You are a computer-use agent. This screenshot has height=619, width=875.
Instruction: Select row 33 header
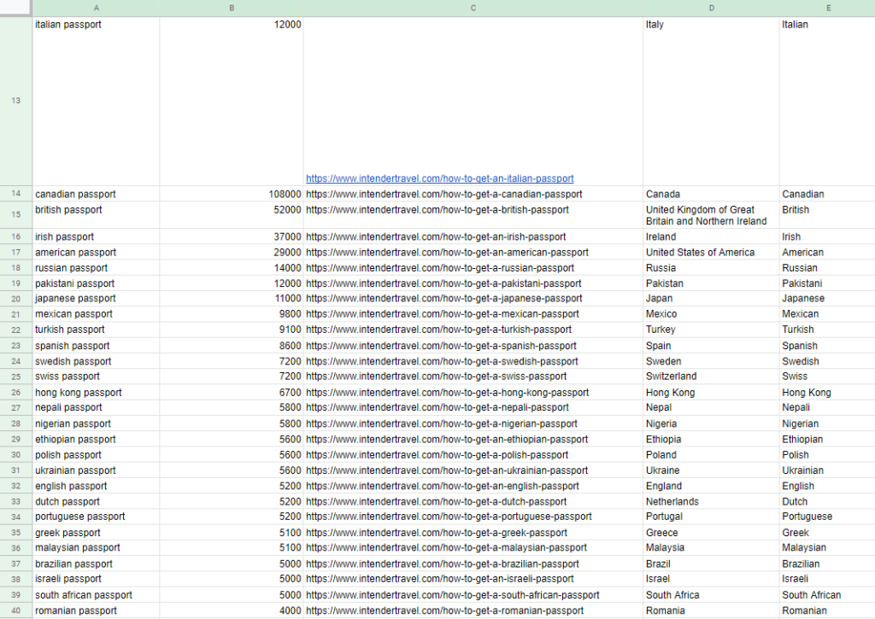[15, 501]
